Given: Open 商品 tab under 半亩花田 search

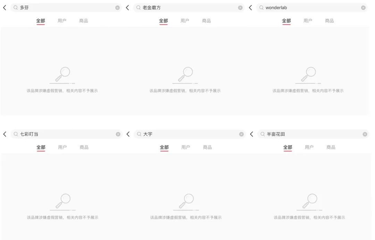Looking at the screenshot, I should click(x=331, y=147).
